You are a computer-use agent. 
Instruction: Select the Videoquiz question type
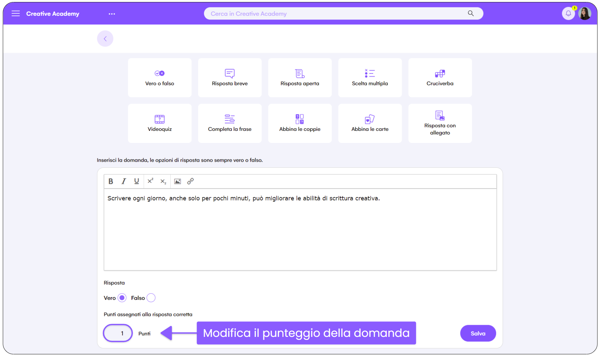[160, 123]
